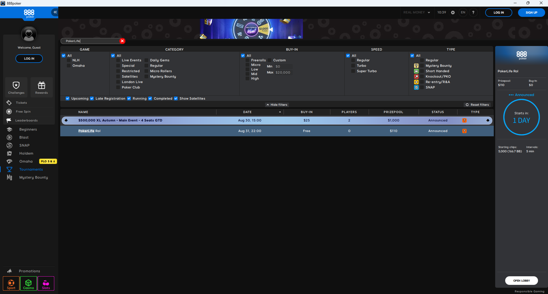
Task: Toggle Live Events category checkbox
Action: (118, 60)
